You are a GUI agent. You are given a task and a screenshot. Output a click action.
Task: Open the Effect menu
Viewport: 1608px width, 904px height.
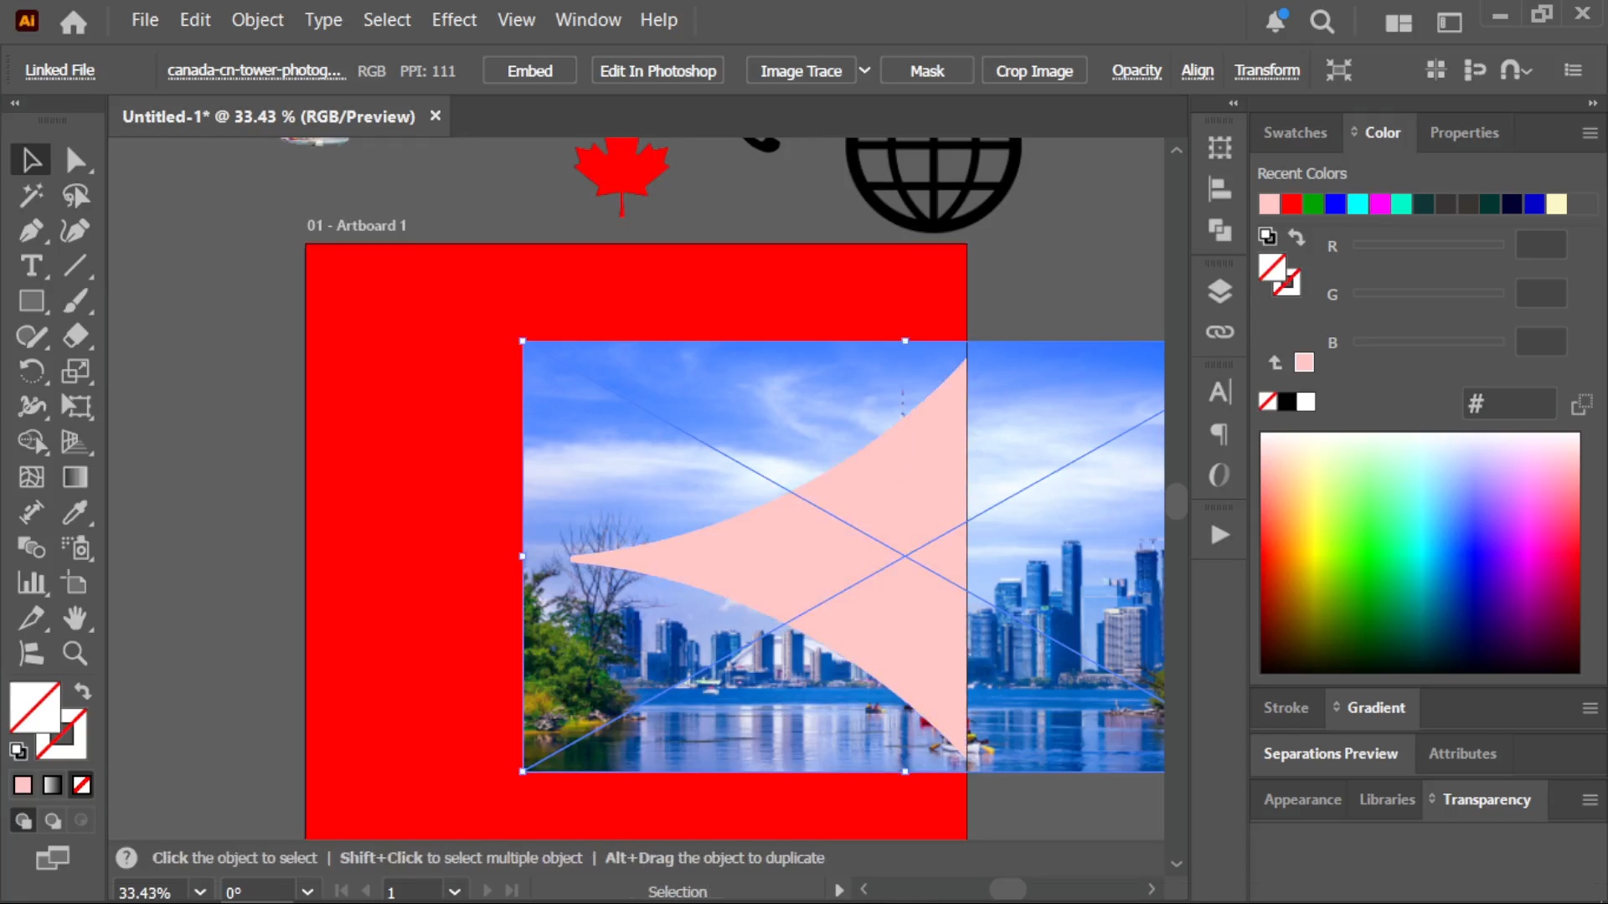[454, 20]
